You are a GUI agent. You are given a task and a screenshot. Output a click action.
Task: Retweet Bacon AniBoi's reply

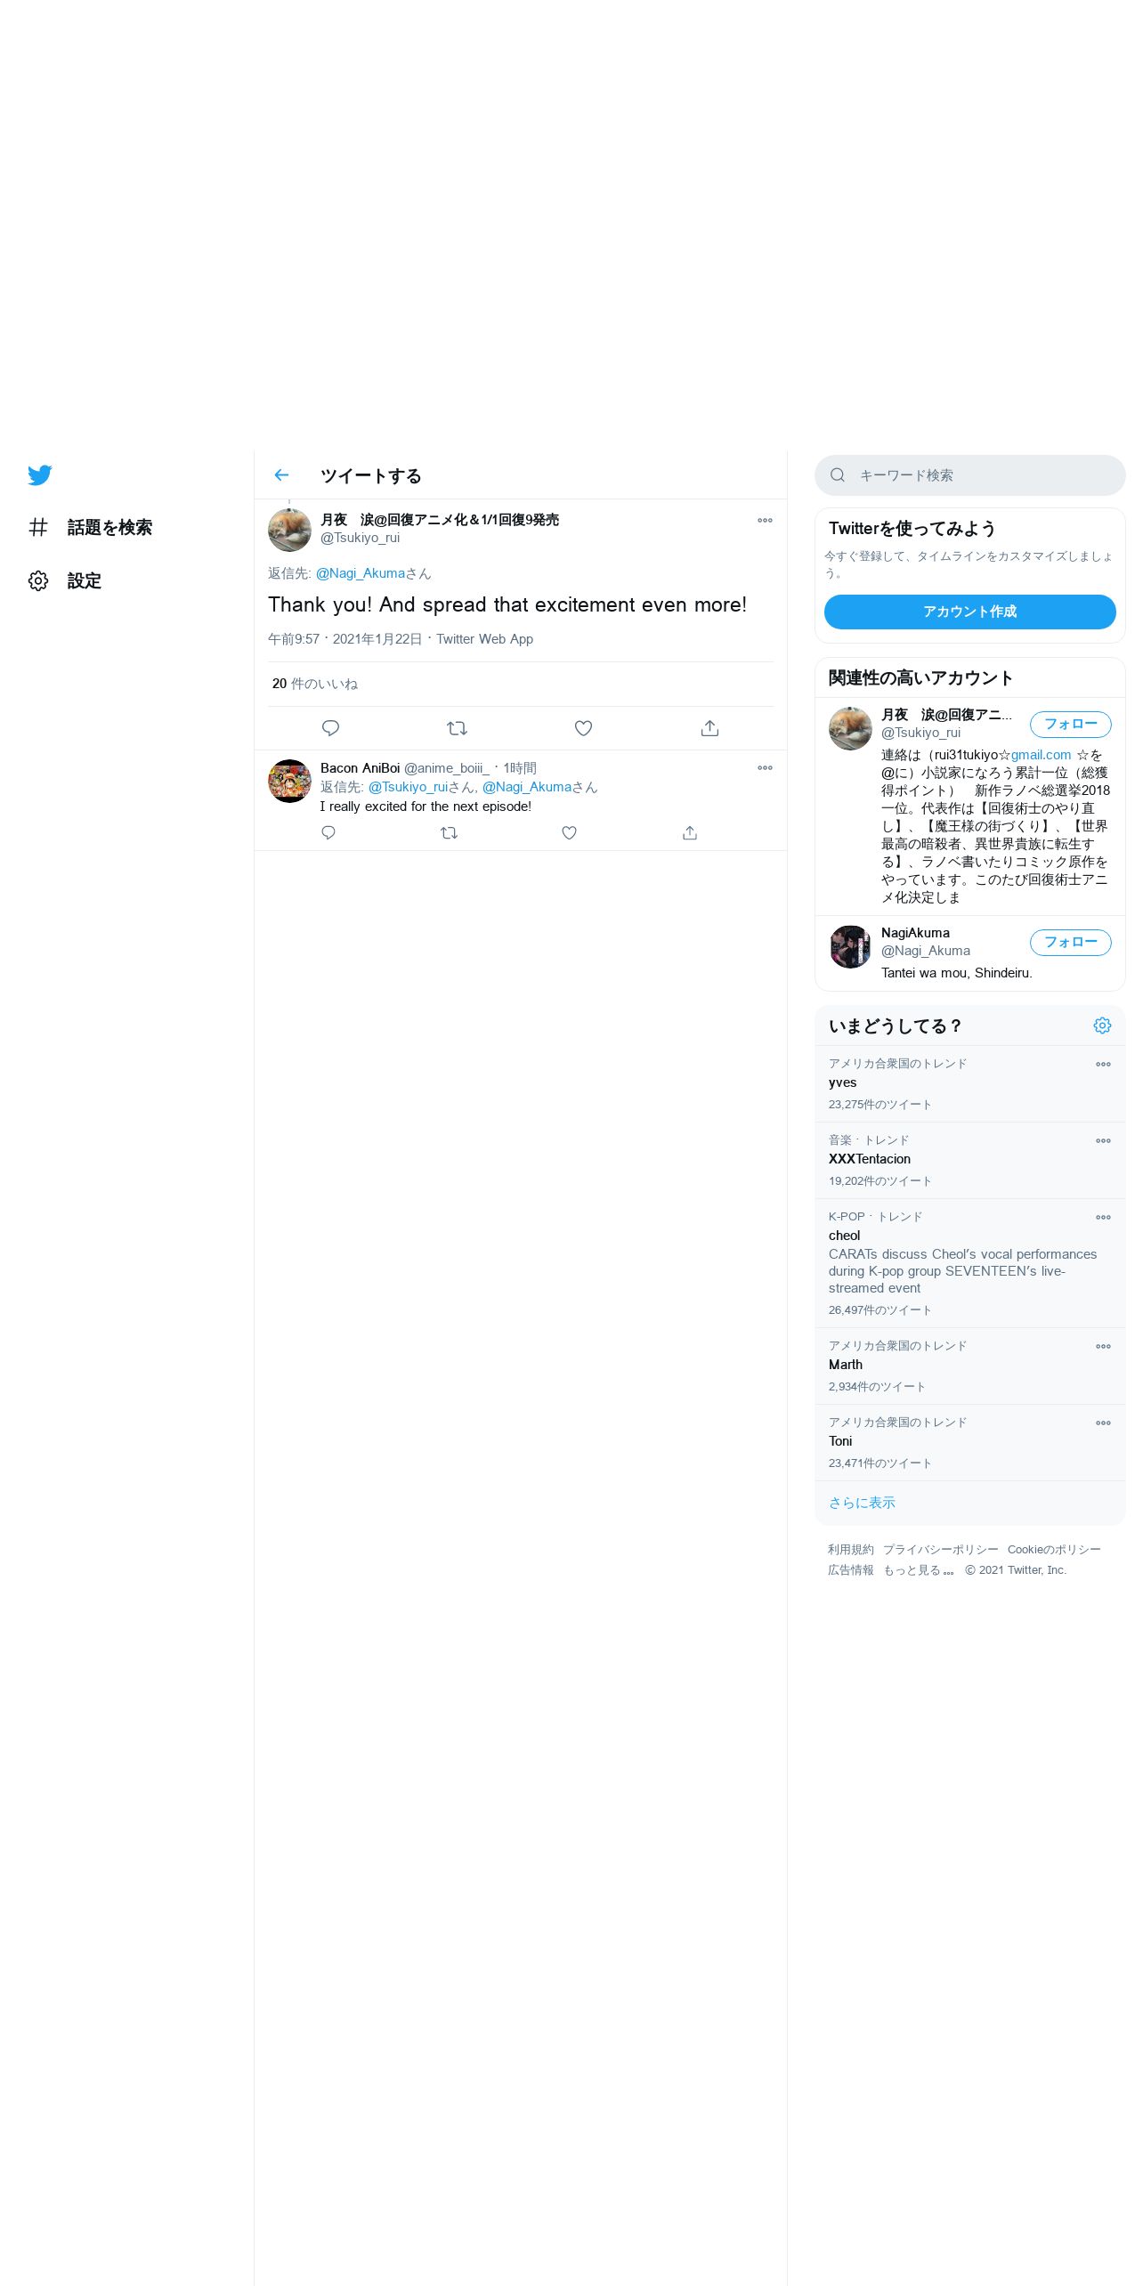point(449,833)
